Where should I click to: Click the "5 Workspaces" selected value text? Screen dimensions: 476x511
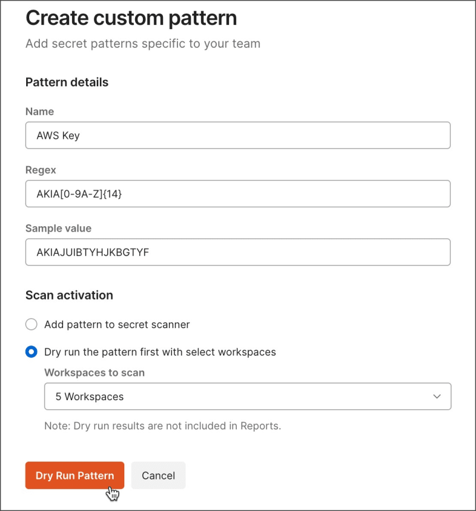coord(89,397)
